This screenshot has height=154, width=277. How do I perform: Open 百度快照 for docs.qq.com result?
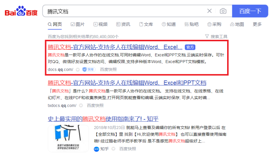pos(108,69)
